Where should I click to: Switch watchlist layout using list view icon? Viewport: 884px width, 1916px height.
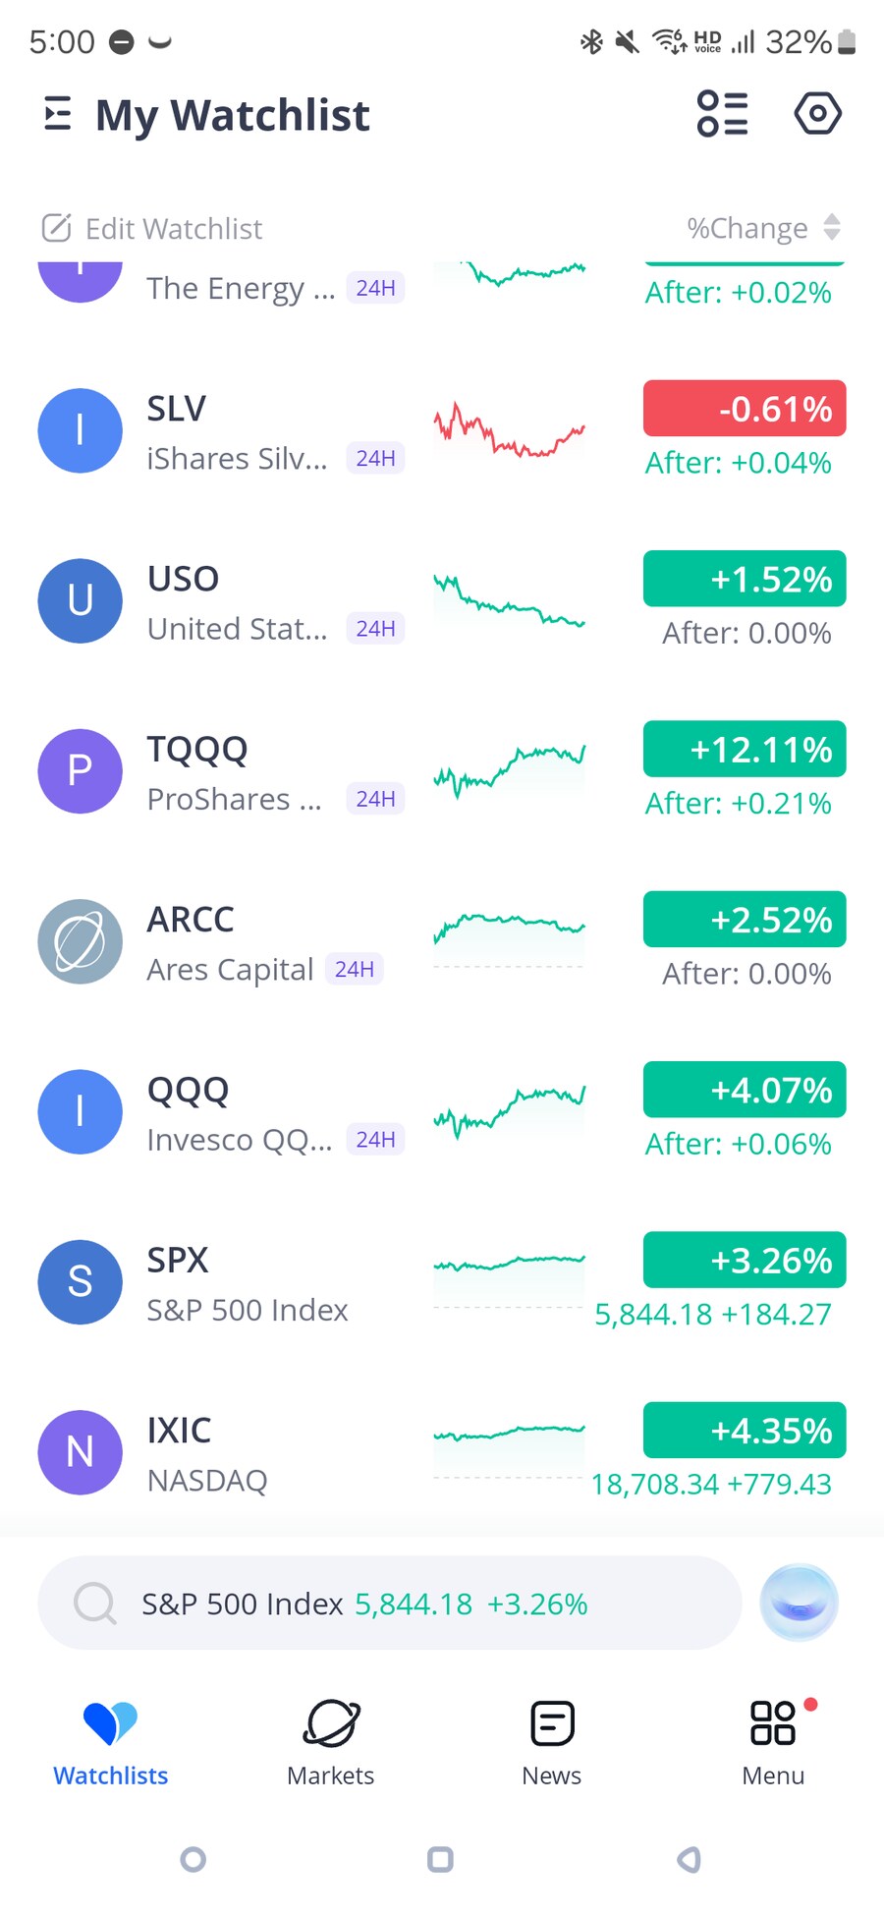(x=722, y=113)
